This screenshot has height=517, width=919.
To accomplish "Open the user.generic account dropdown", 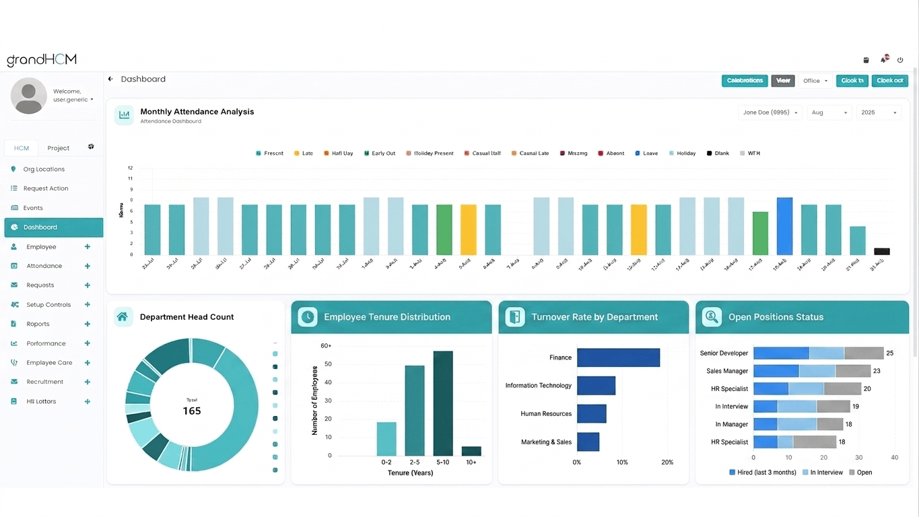I will 73,100.
